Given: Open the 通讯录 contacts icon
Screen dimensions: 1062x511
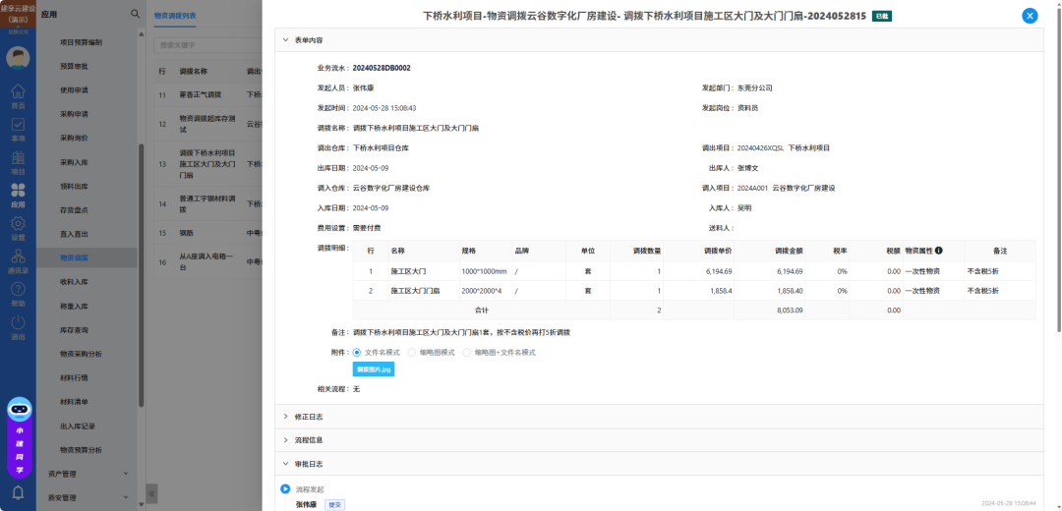Looking at the screenshot, I should (18, 259).
